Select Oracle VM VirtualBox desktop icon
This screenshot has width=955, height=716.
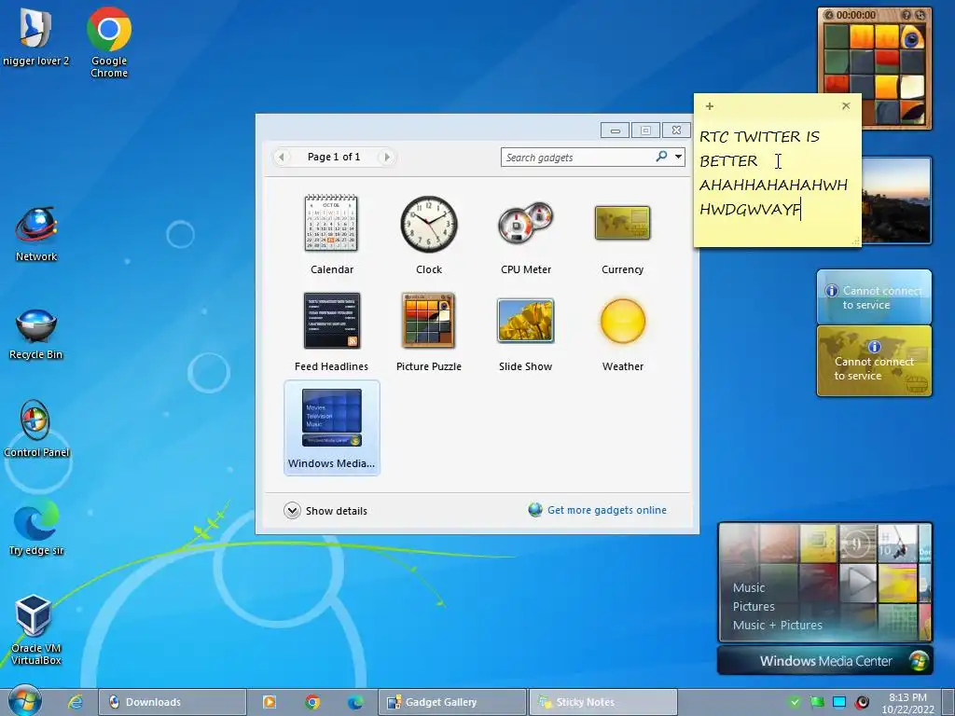pos(35,629)
